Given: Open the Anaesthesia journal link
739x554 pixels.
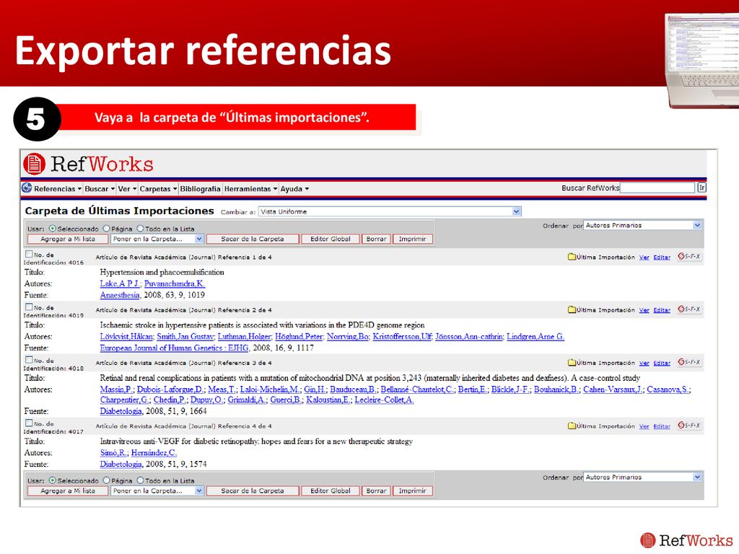Looking at the screenshot, I should point(120,295).
